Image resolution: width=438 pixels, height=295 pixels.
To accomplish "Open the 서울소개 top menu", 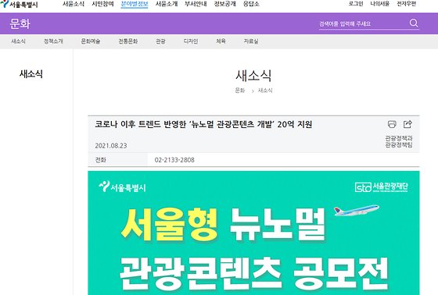I will click(x=167, y=4).
